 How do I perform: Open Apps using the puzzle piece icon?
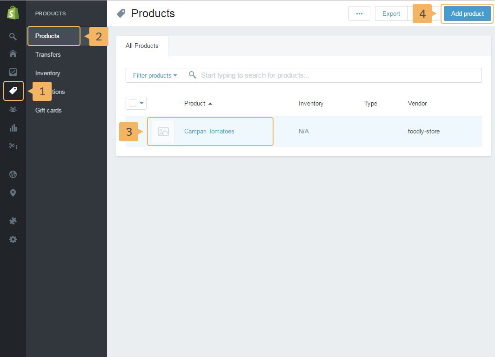(x=13, y=221)
